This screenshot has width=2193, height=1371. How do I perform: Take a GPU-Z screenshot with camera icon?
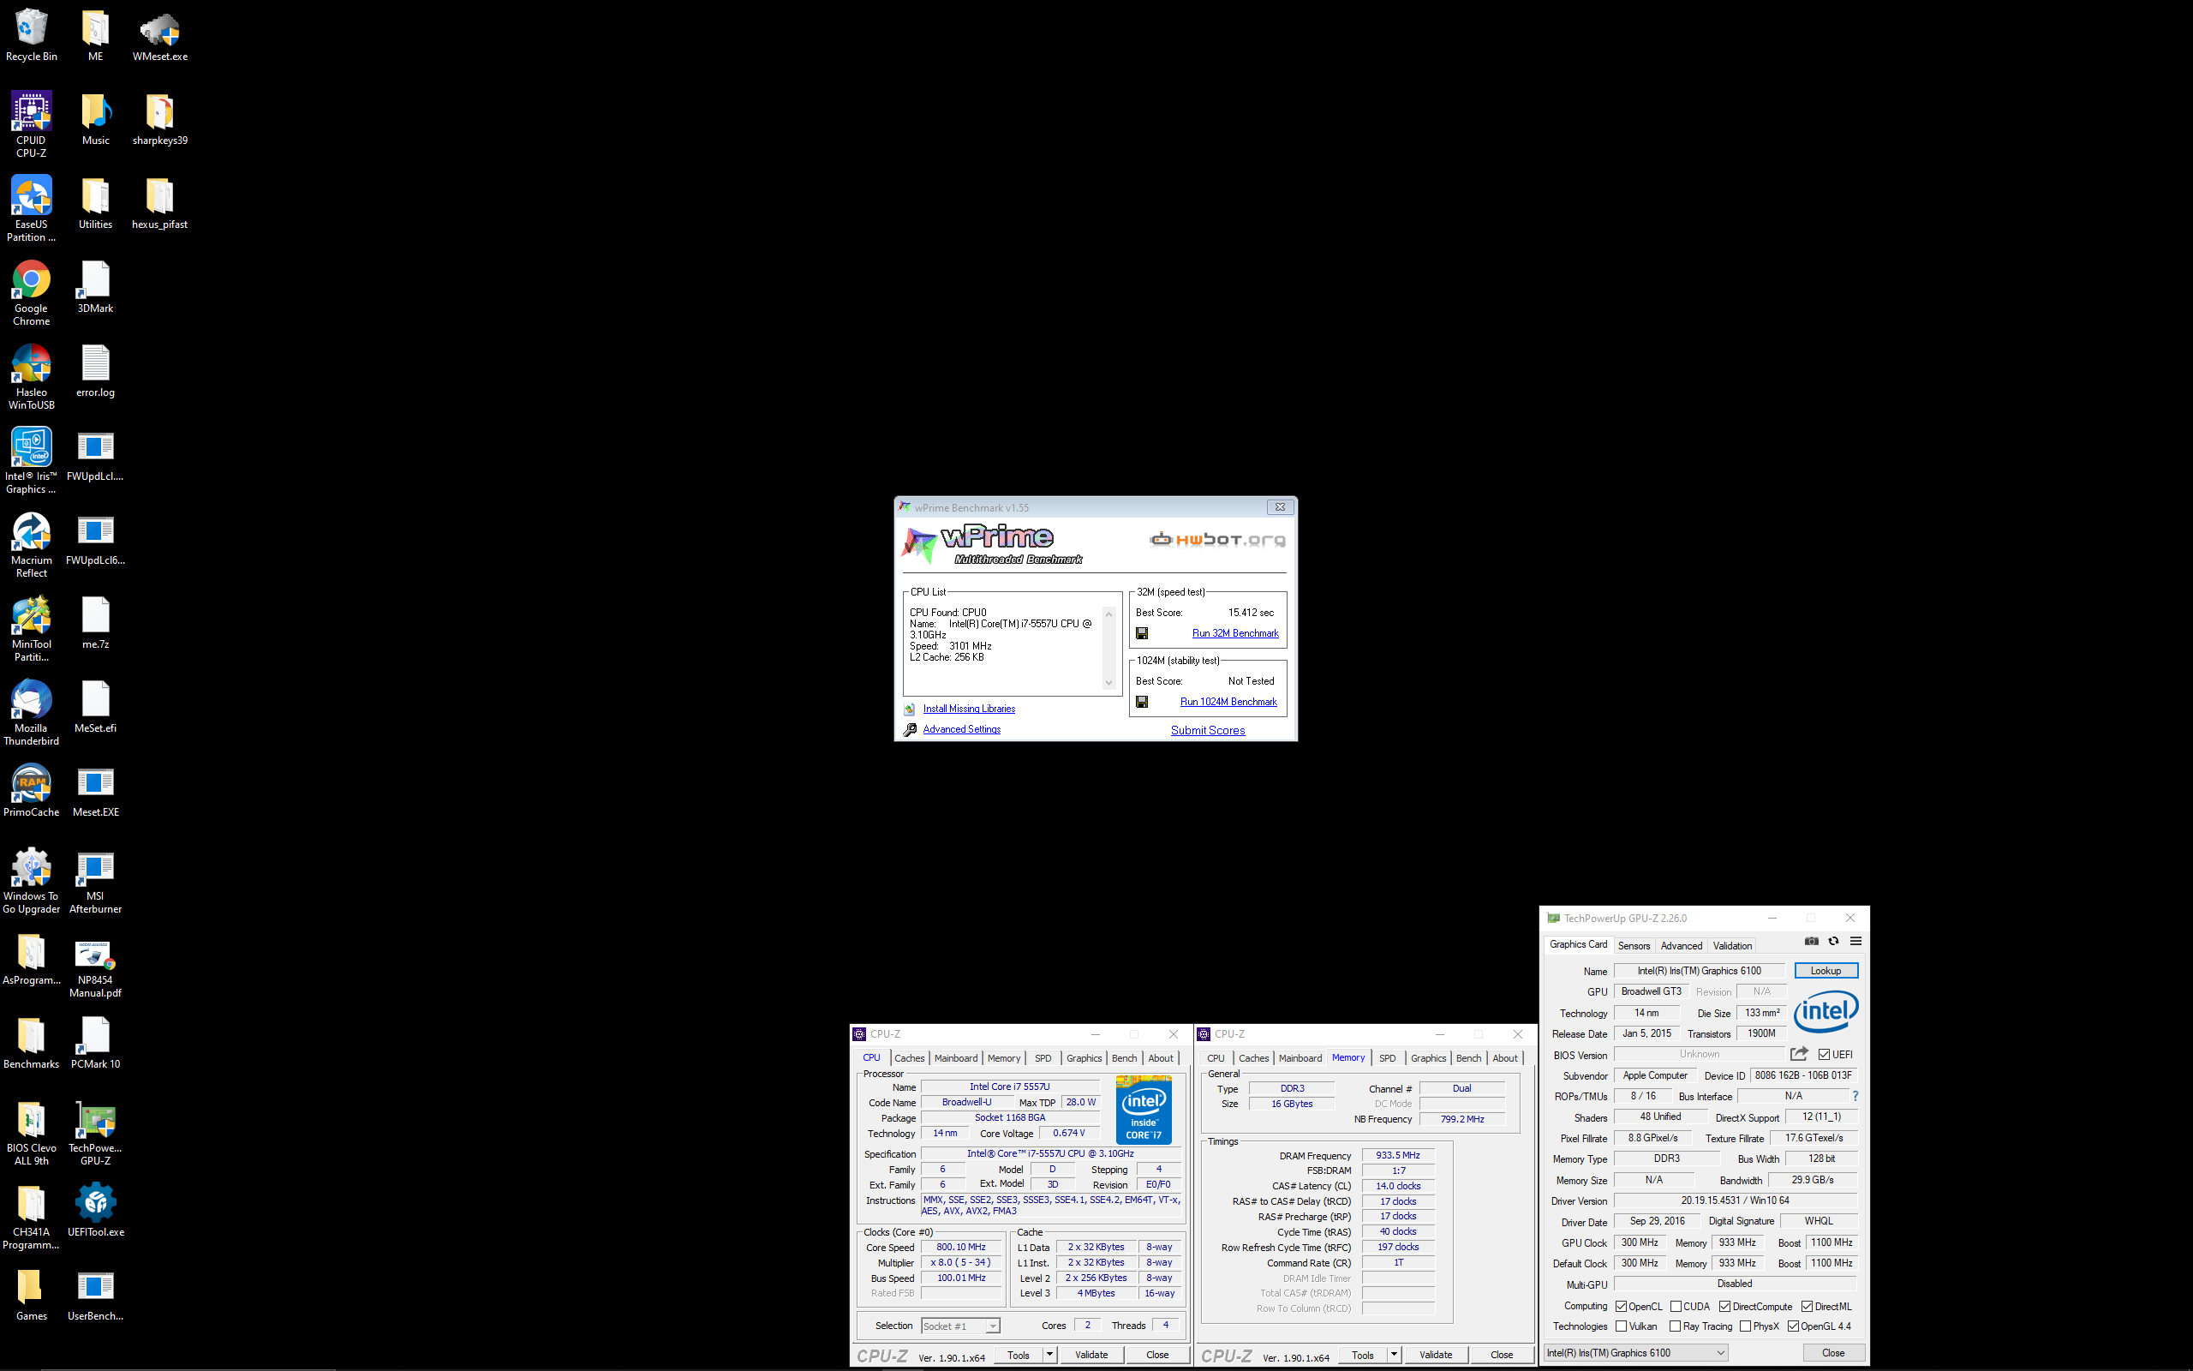(1811, 941)
